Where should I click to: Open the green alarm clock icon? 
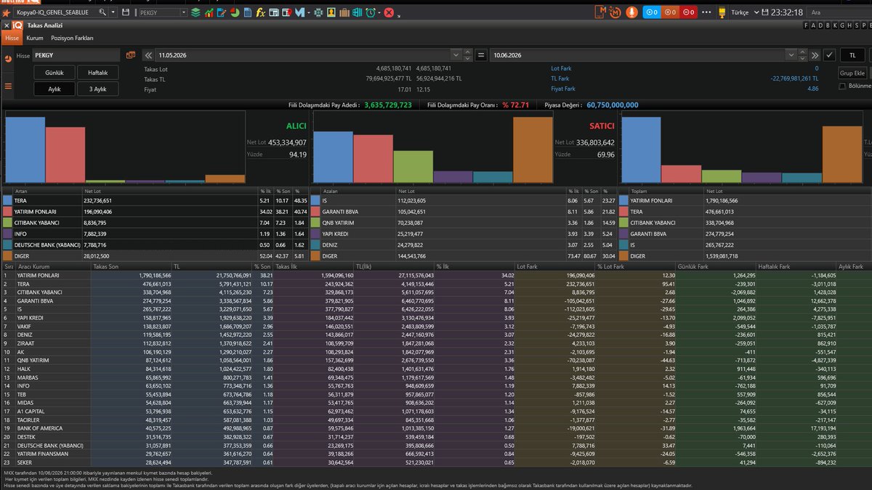pyautogui.click(x=371, y=12)
